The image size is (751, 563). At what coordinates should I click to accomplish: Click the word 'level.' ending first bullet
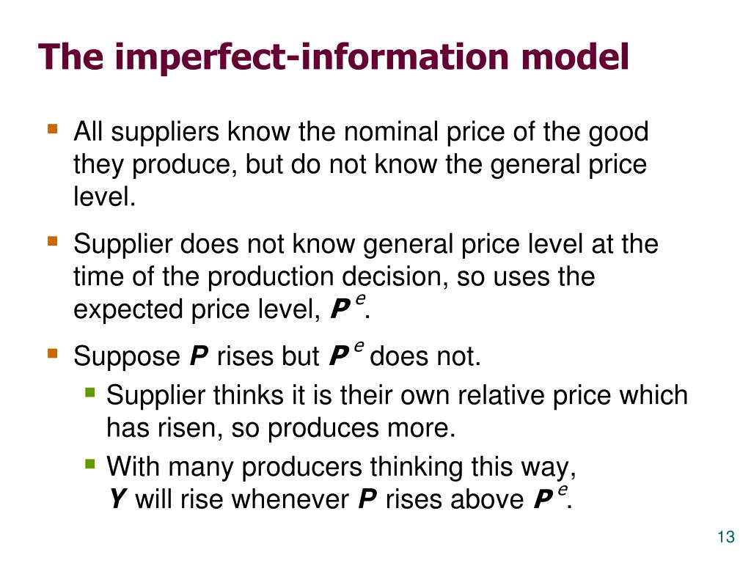[104, 196]
